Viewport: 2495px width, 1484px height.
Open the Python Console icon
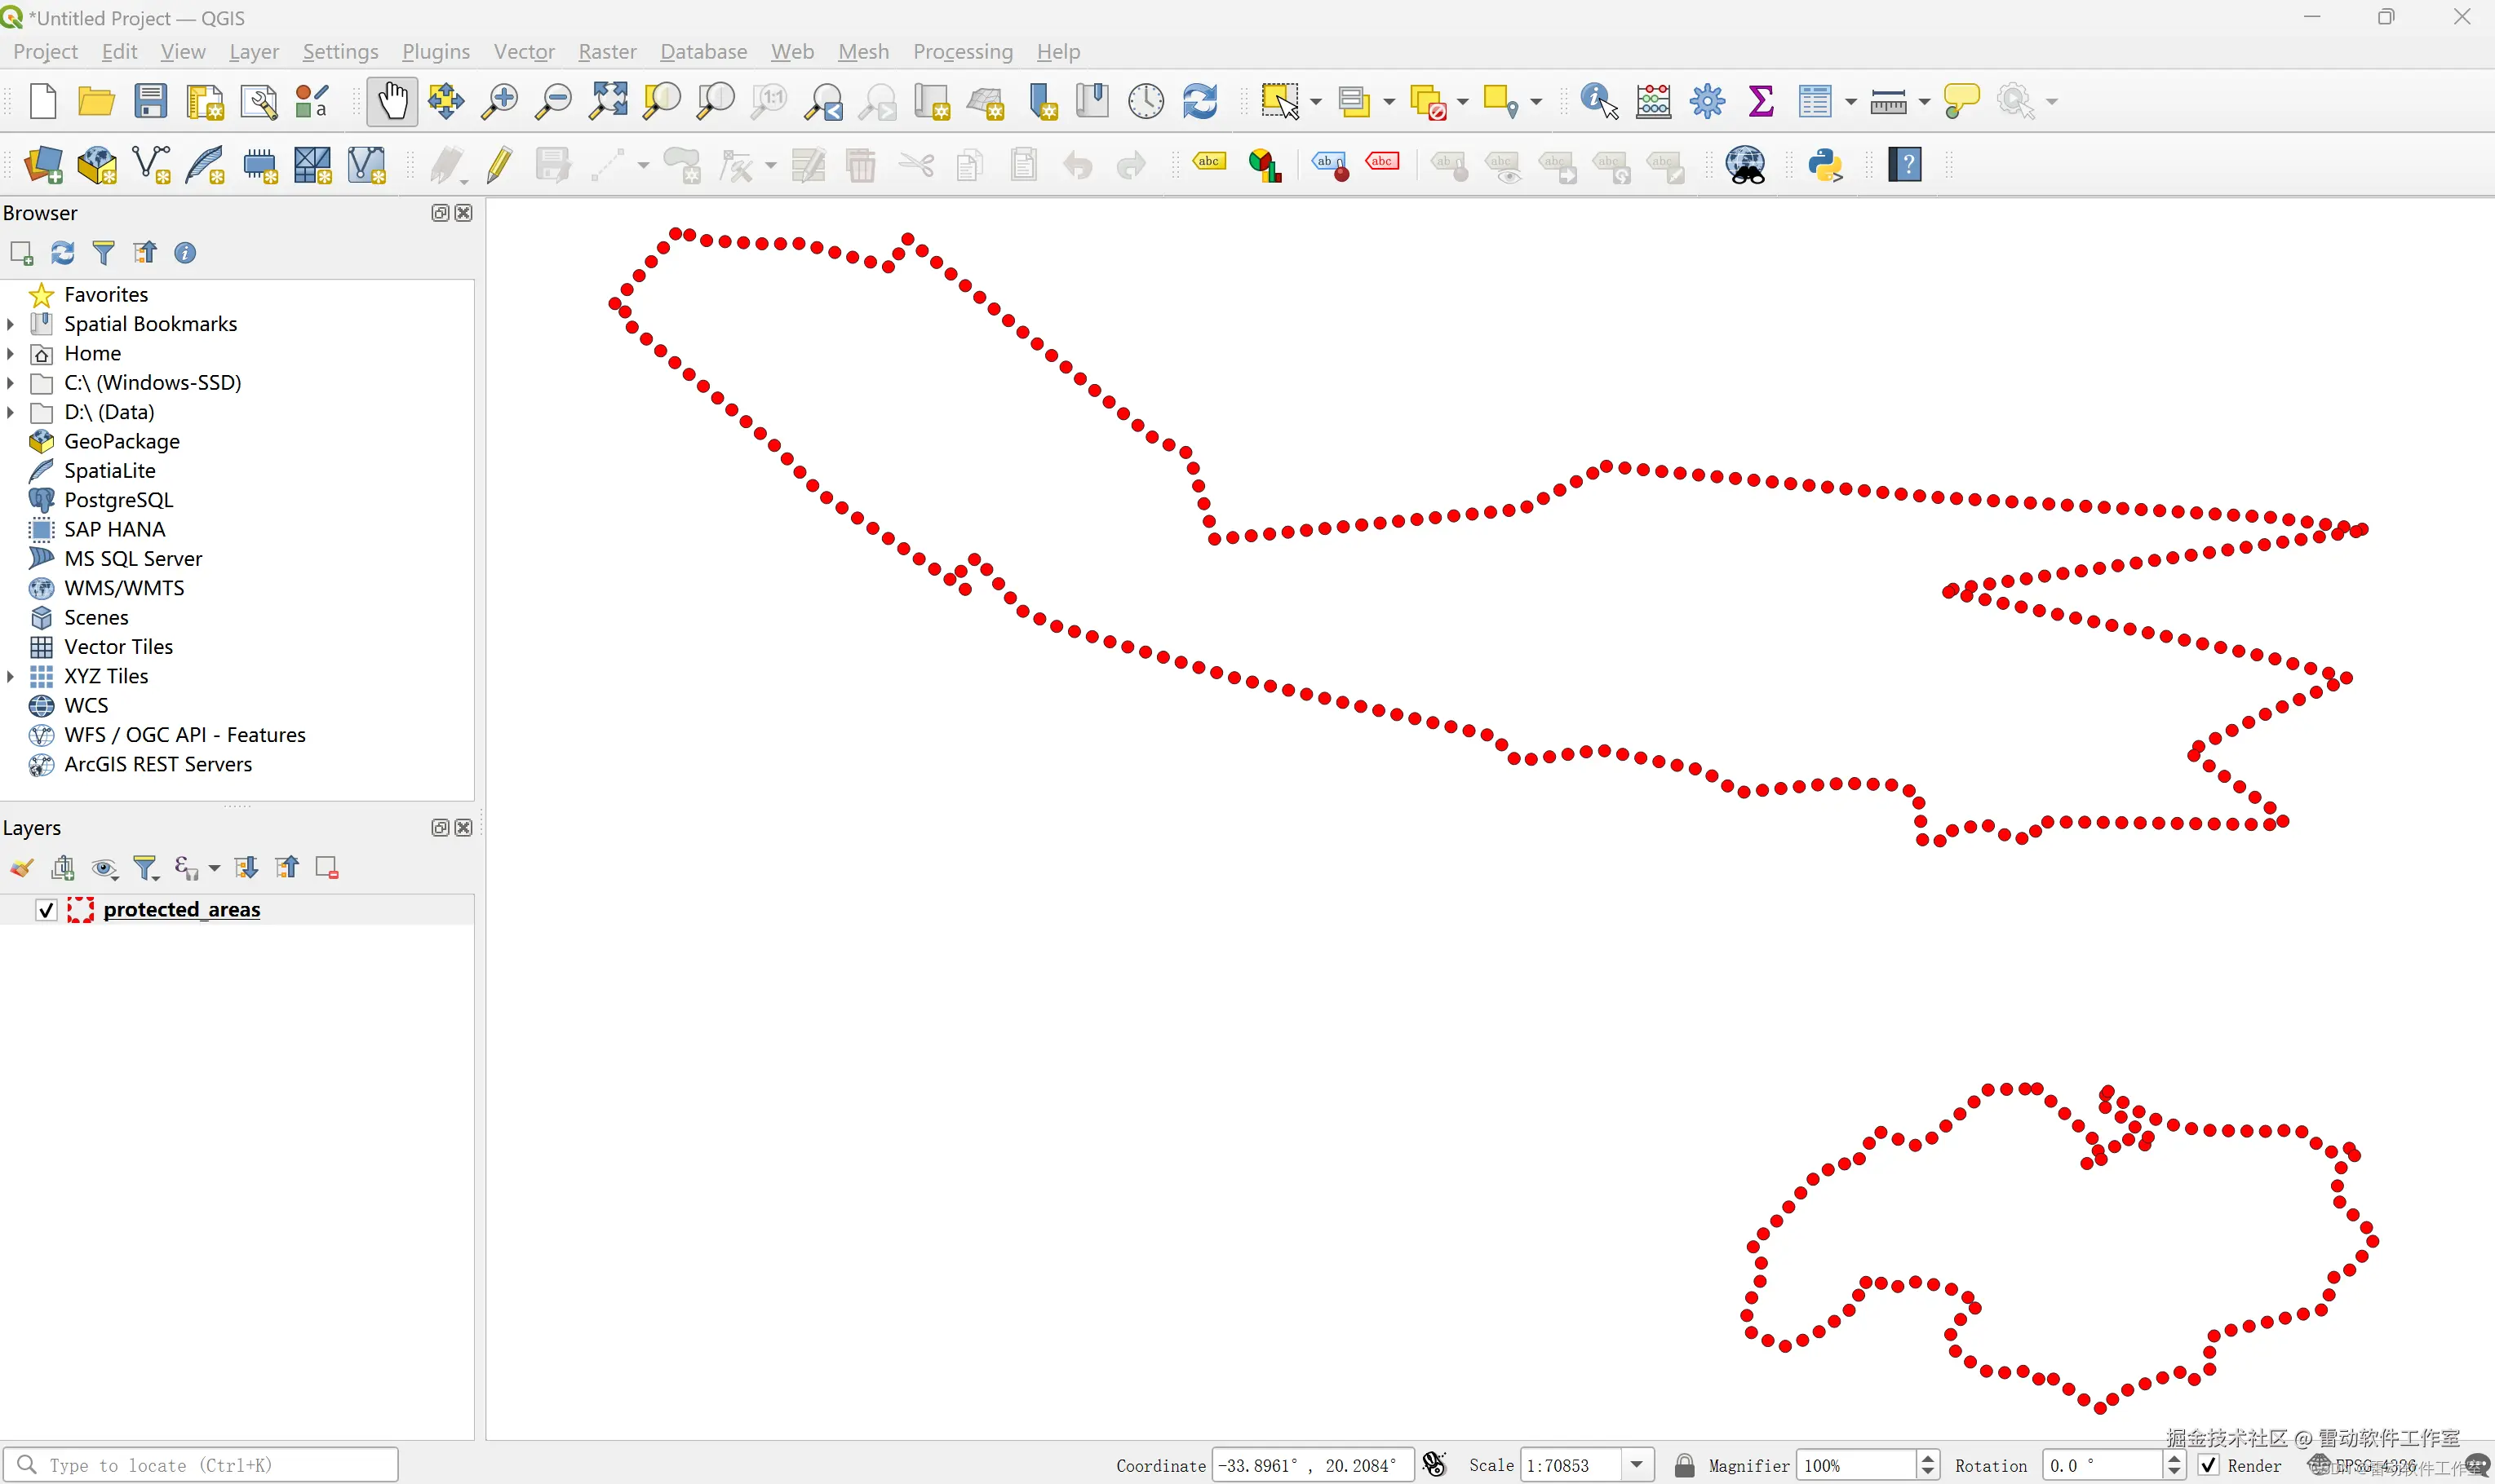[1824, 165]
